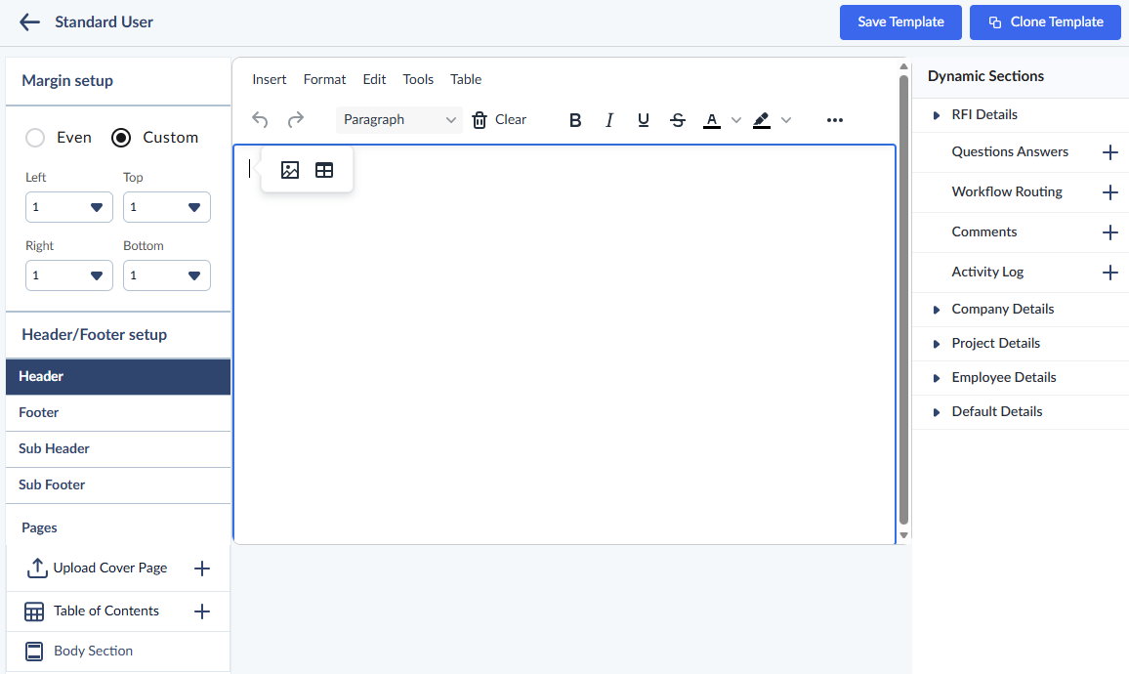Click the Body Section page icon
The width and height of the screenshot is (1129, 674).
coord(34,651)
